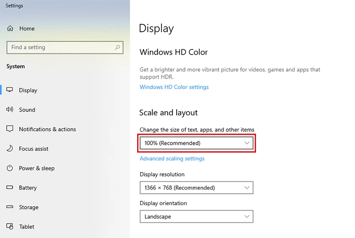Click the Battery icon in sidebar
Viewport: 355px width, 238px height.
10,188
